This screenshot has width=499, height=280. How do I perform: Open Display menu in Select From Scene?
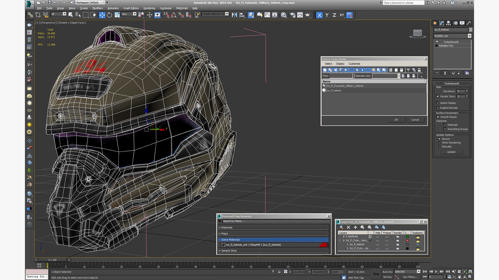point(340,64)
